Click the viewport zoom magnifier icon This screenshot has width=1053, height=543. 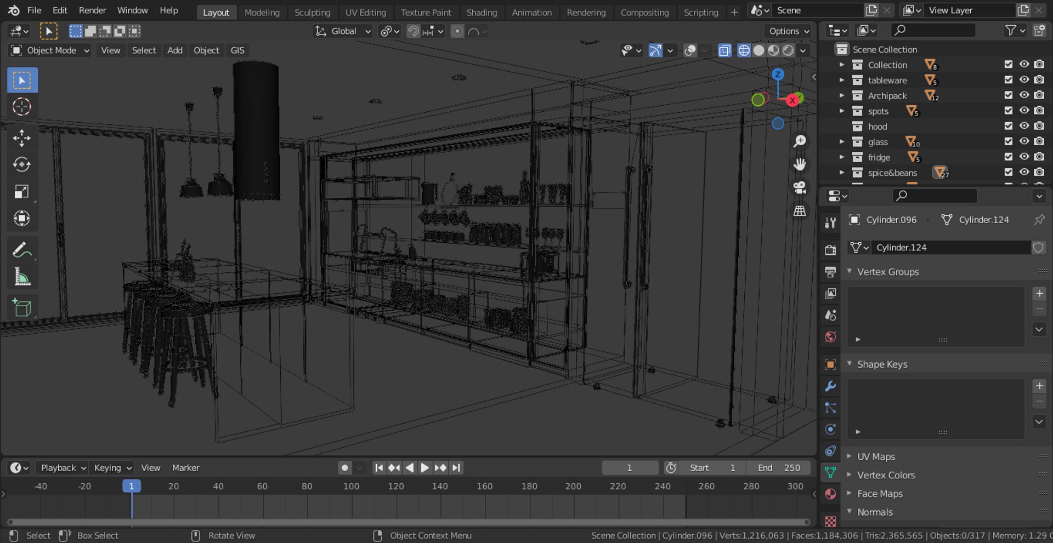[800, 141]
